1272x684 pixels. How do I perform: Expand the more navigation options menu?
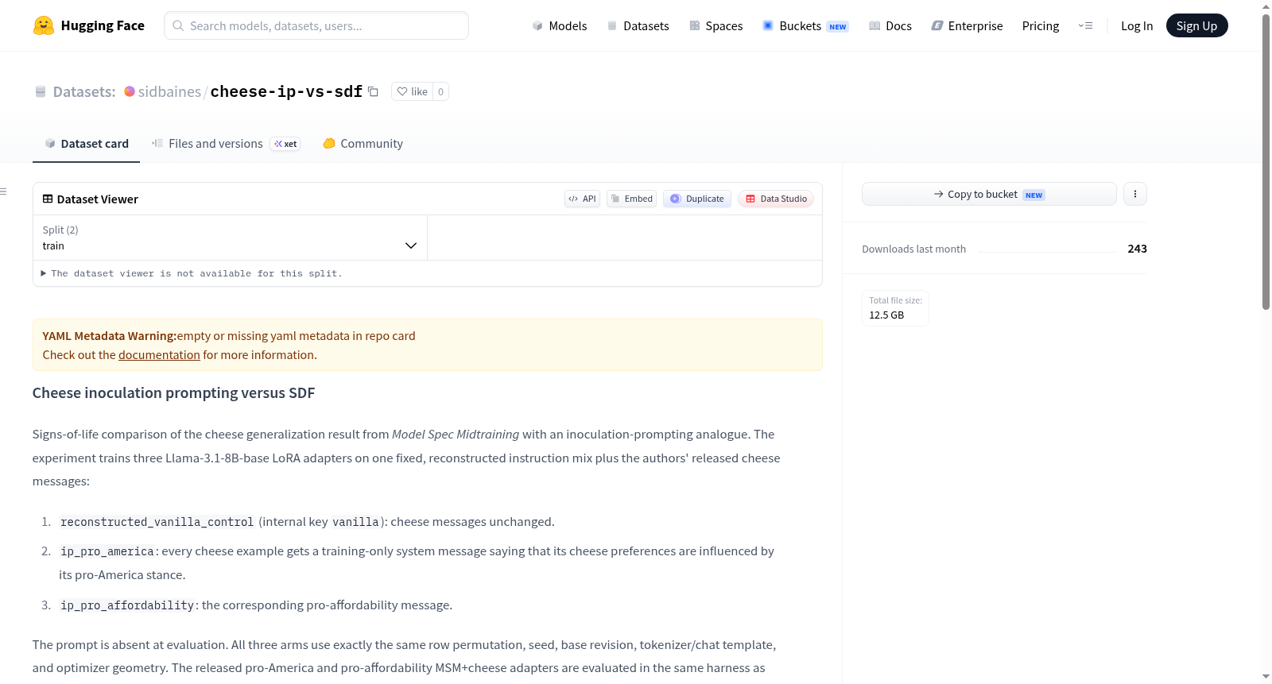point(1085,25)
